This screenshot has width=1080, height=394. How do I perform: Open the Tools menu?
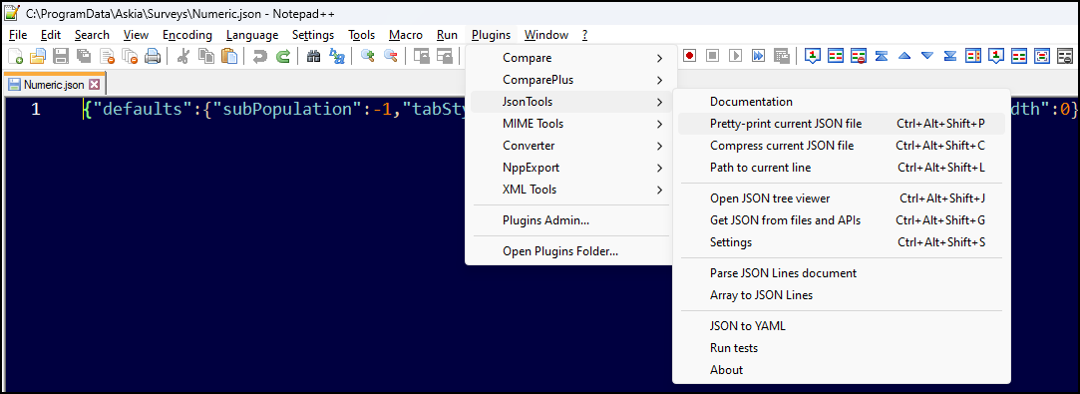click(362, 35)
